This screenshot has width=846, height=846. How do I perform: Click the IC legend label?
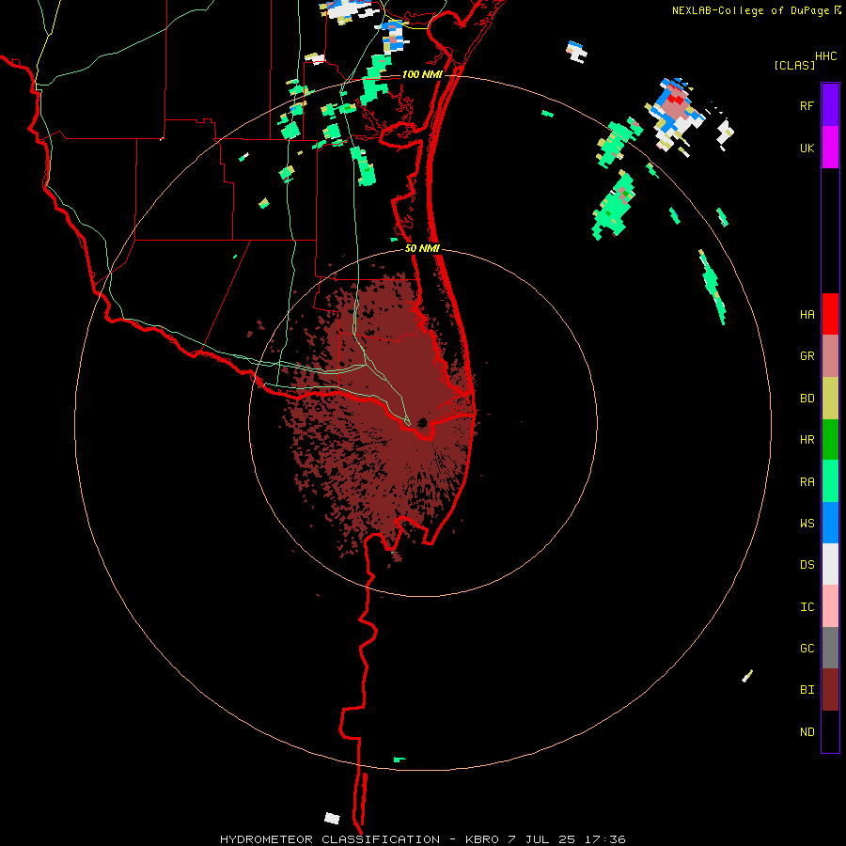click(x=807, y=607)
